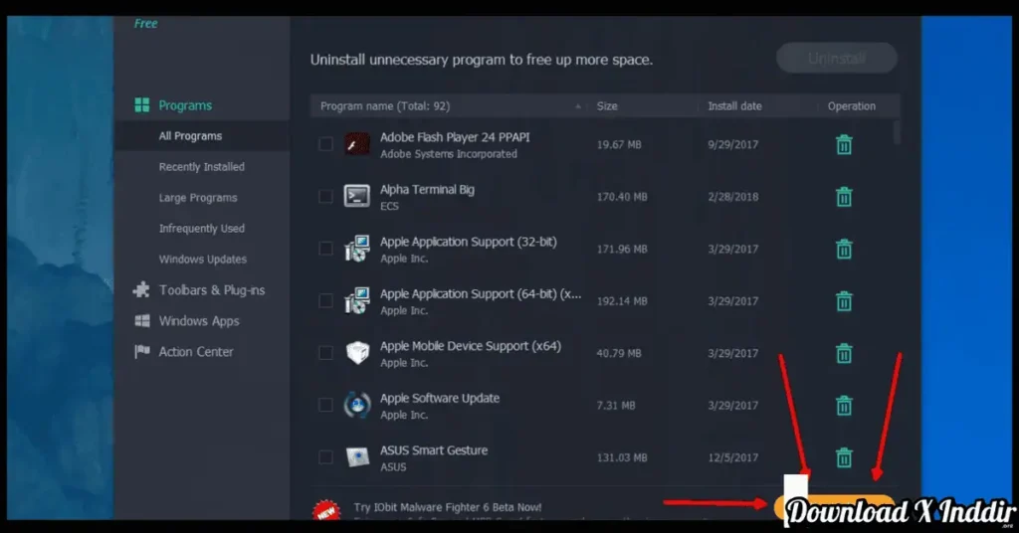Click the 2/28/2018 install date
Image resolution: width=1019 pixels, height=533 pixels.
[x=733, y=197]
